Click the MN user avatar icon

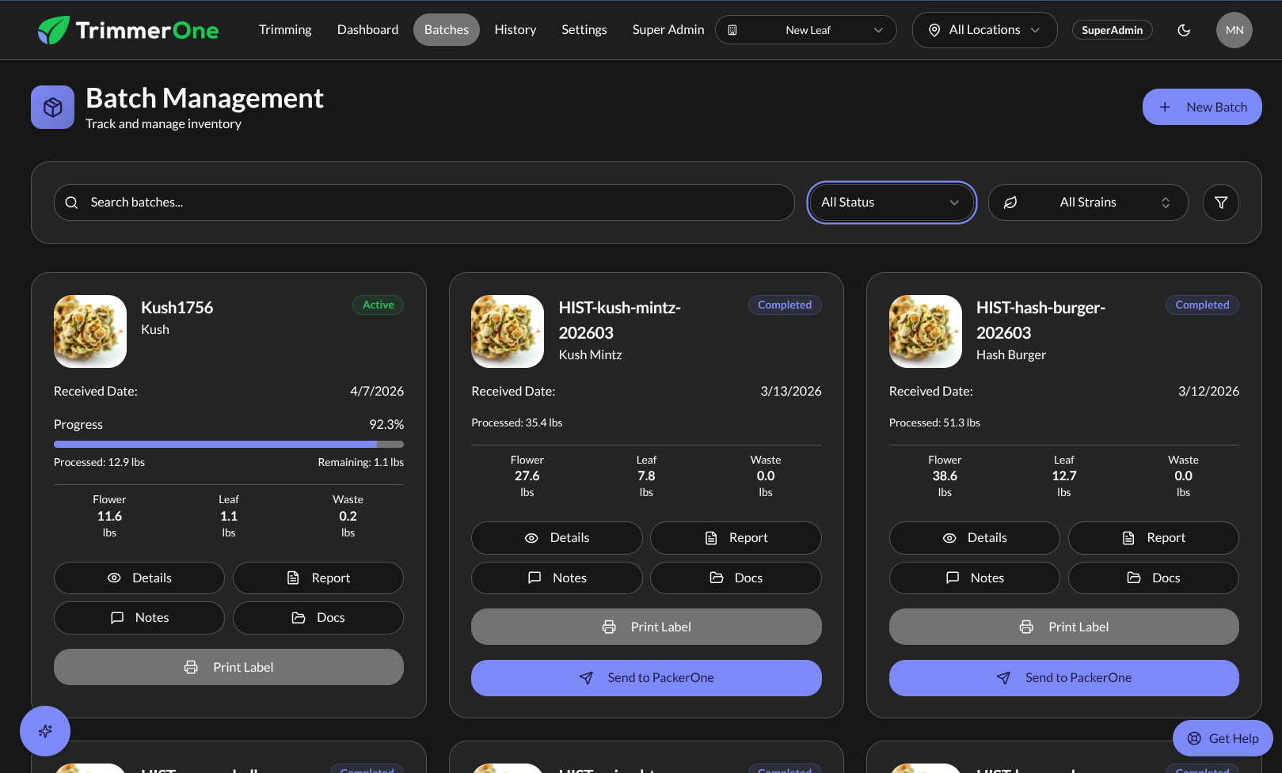click(1234, 29)
